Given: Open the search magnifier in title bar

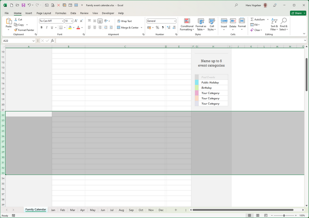Looking at the screenshot, I should click(x=236, y=5).
